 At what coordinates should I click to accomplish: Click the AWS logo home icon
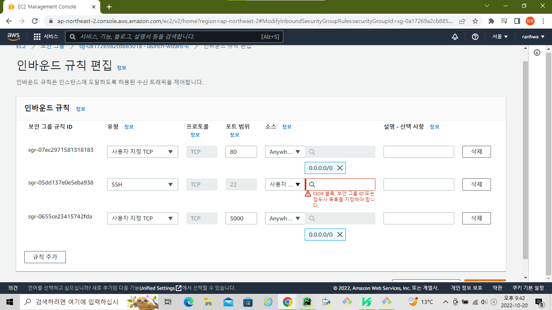13,37
